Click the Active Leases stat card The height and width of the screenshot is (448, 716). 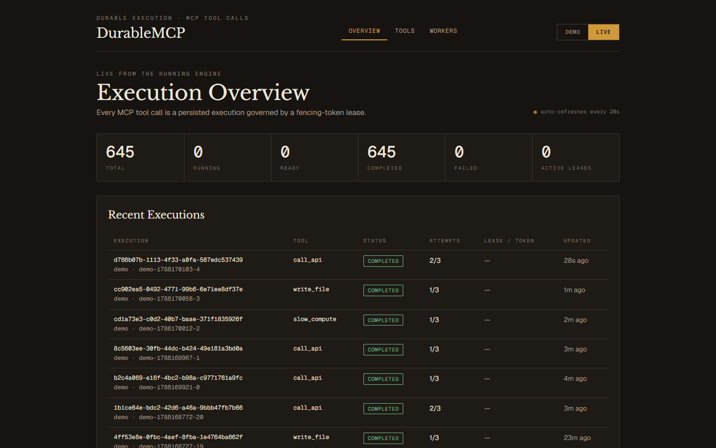pyautogui.click(x=576, y=157)
